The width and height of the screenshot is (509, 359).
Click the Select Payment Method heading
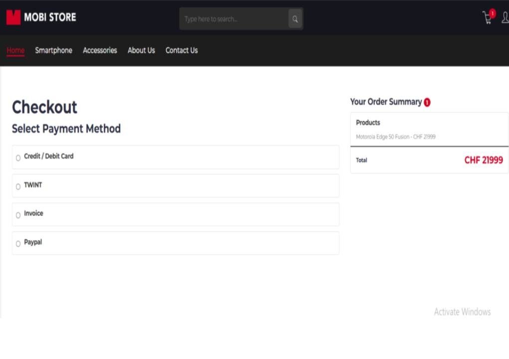click(x=66, y=129)
